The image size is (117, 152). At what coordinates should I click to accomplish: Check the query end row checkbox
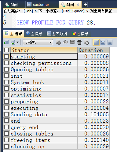coord(6,127)
